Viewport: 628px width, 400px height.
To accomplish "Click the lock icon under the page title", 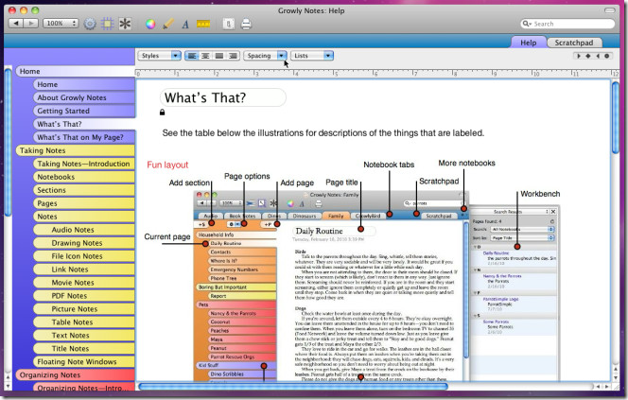I will click(163, 113).
